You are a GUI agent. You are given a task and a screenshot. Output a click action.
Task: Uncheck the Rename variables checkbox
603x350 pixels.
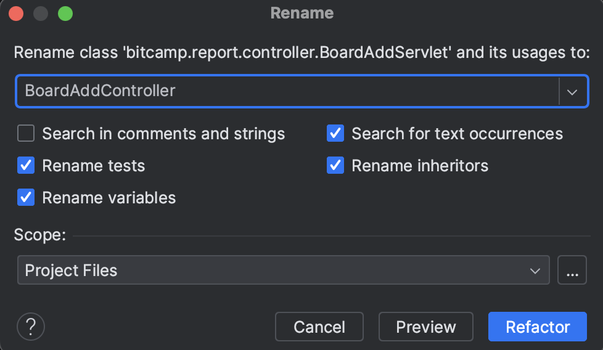click(x=26, y=198)
